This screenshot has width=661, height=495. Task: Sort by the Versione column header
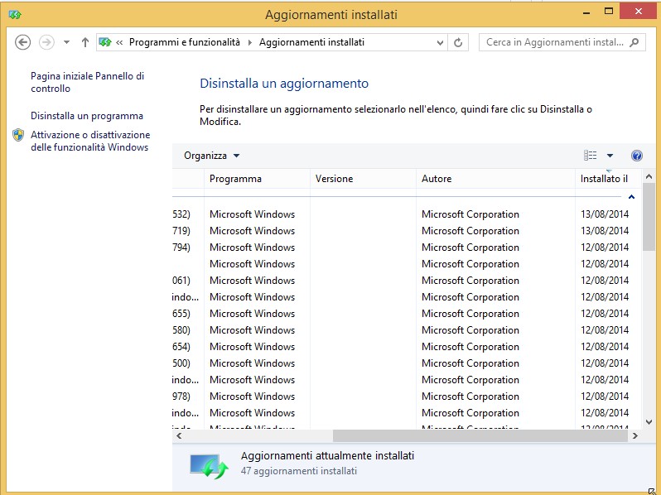(x=363, y=179)
